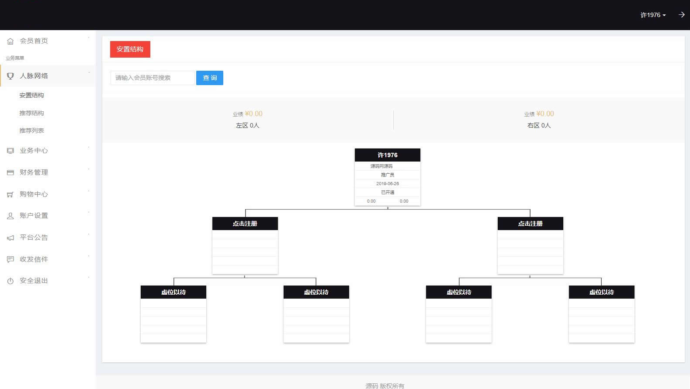Focus the member account search field
The height and width of the screenshot is (389, 690).
(x=153, y=78)
